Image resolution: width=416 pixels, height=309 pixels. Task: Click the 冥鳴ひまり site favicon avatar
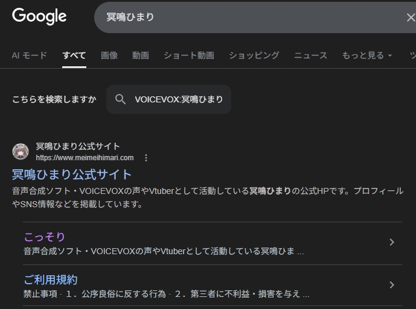tap(21, 151)
